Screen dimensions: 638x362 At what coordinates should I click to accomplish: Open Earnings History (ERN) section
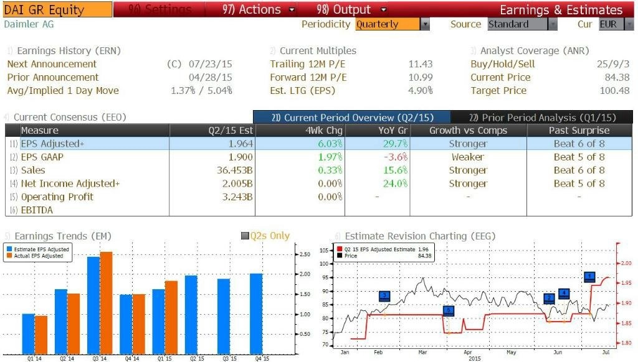[x=69, y=51]
